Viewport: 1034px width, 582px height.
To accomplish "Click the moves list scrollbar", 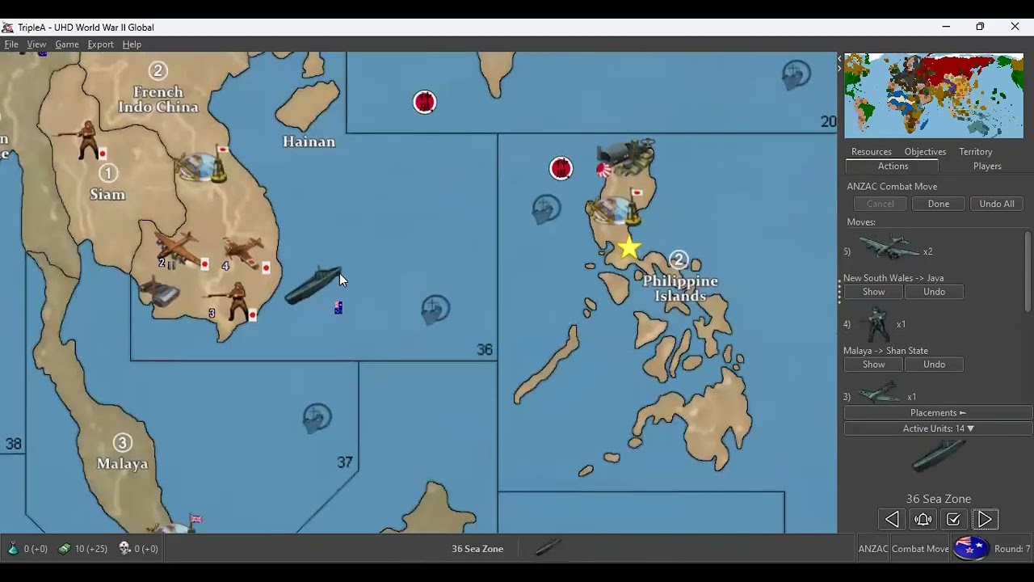I will [x=1028, y=271].
